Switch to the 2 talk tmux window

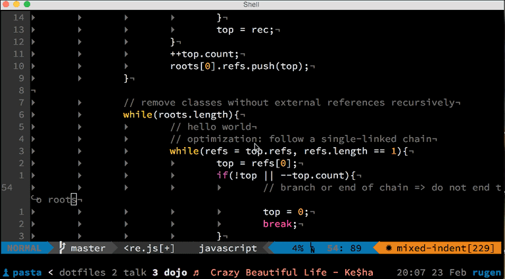point(129,273)
